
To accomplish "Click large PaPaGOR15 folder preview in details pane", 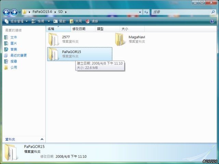I will 11,152.
